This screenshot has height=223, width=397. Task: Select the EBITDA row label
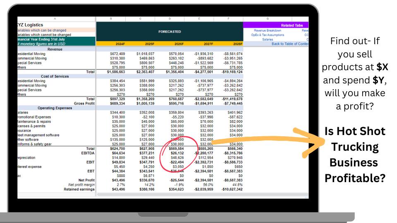point(88,153)
